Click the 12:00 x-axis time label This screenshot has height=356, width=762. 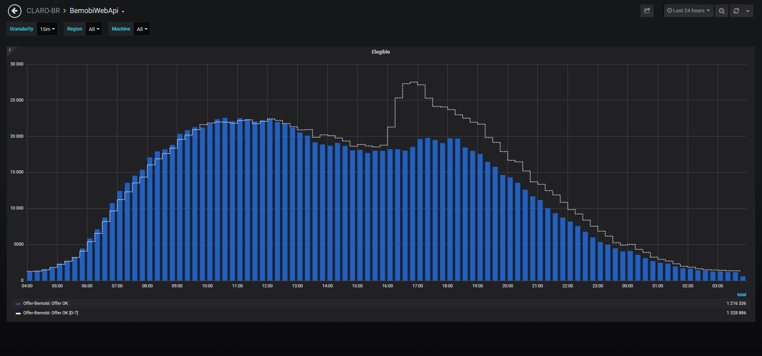pos(267,286)
